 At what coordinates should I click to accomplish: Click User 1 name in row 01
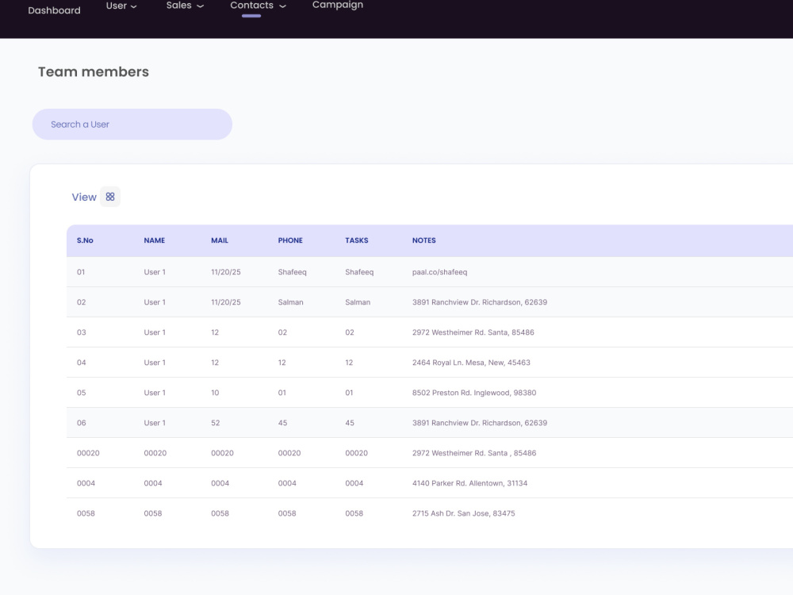point(155,272)
